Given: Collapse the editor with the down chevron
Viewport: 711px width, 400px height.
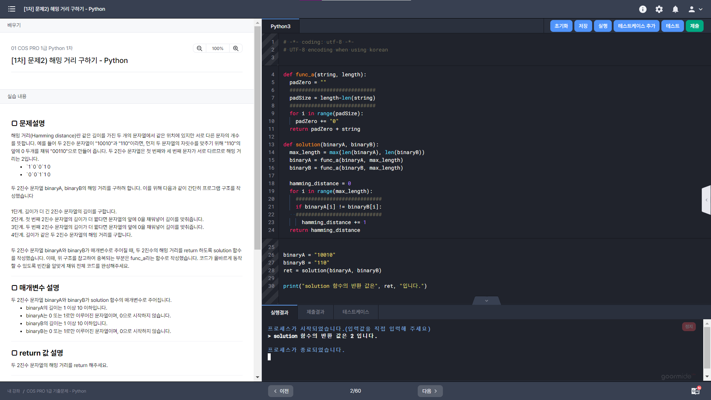Looking at the screenshot, I should click(x=487, y=301).
